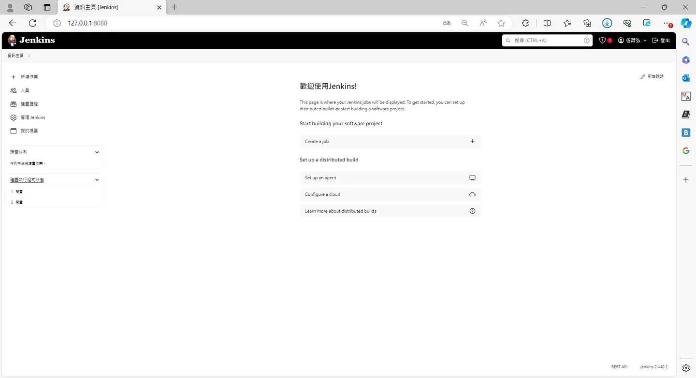Select the 資訊主頁 [Jenkins] tab
The width and height of the screenshot is (696, 378).
pyautogui.click(x=111, y=7)
